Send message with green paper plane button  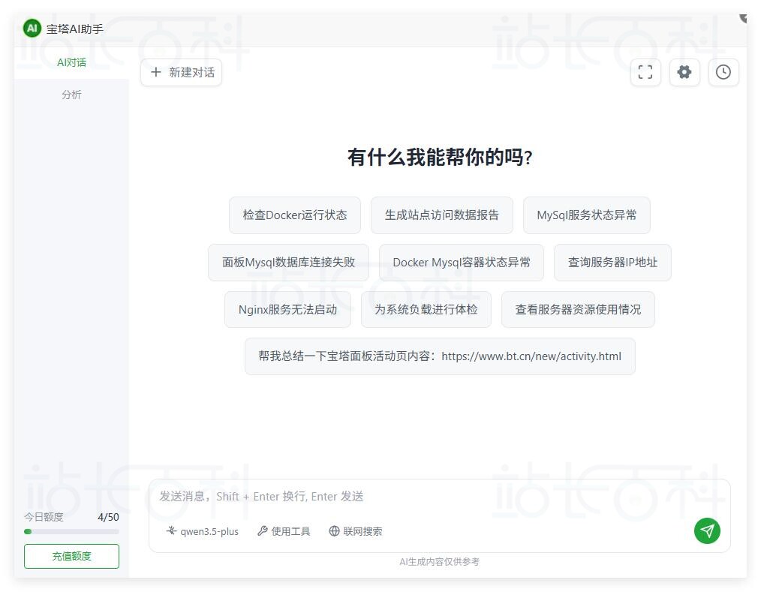coord(707,530)
